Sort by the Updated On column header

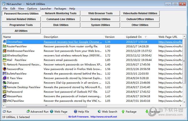[141, 37]
